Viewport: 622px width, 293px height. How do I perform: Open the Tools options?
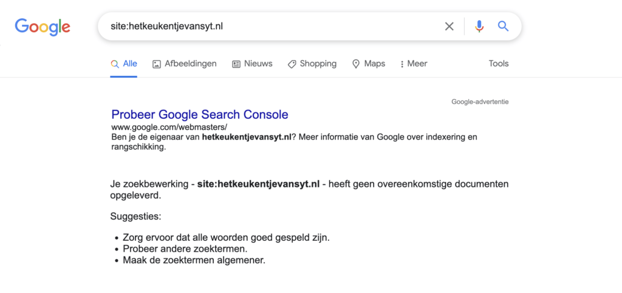(x=499, y=64)
